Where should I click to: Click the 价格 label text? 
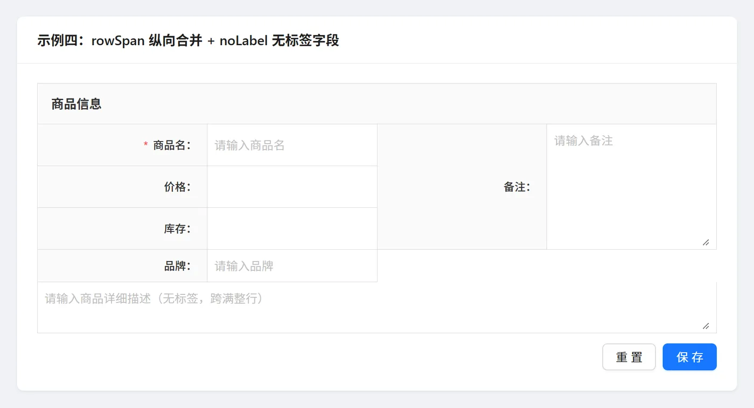(x=176, y=187)
